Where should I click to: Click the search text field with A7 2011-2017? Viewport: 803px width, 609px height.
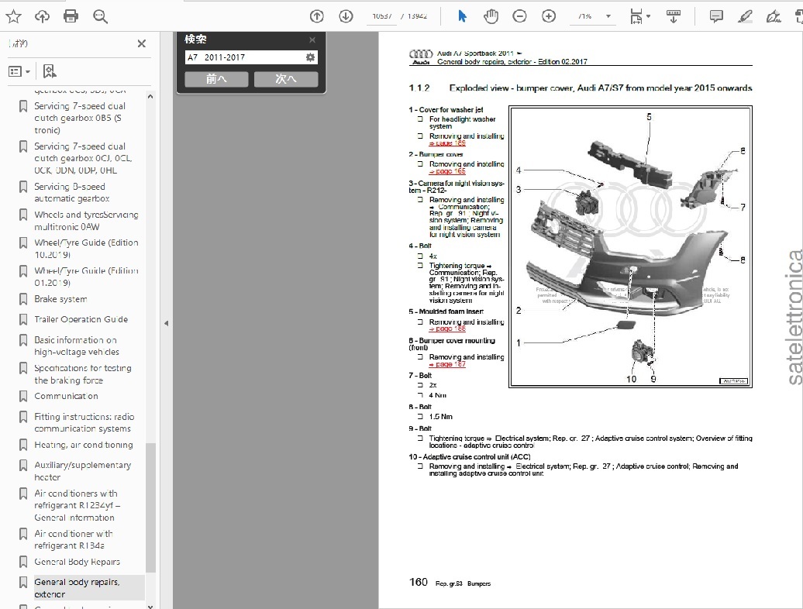pyautogui.click(x=245, y=57)
